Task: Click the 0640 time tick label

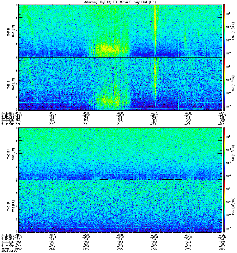Action: 86,249
